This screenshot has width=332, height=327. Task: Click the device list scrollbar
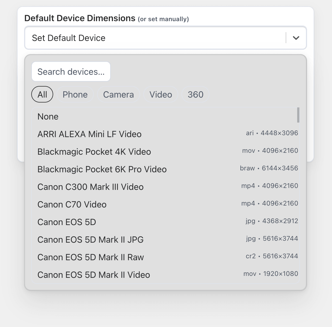pyautogui.click(x=298, y=115)
